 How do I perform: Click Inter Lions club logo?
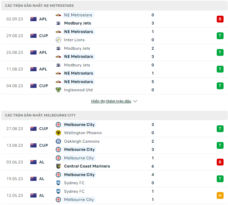pos(58,40)
